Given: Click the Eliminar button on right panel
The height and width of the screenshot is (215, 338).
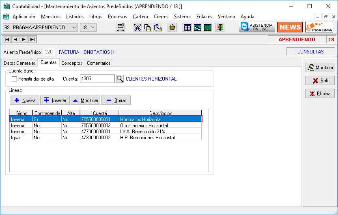Looking at the screenshot, I should 320,94.
